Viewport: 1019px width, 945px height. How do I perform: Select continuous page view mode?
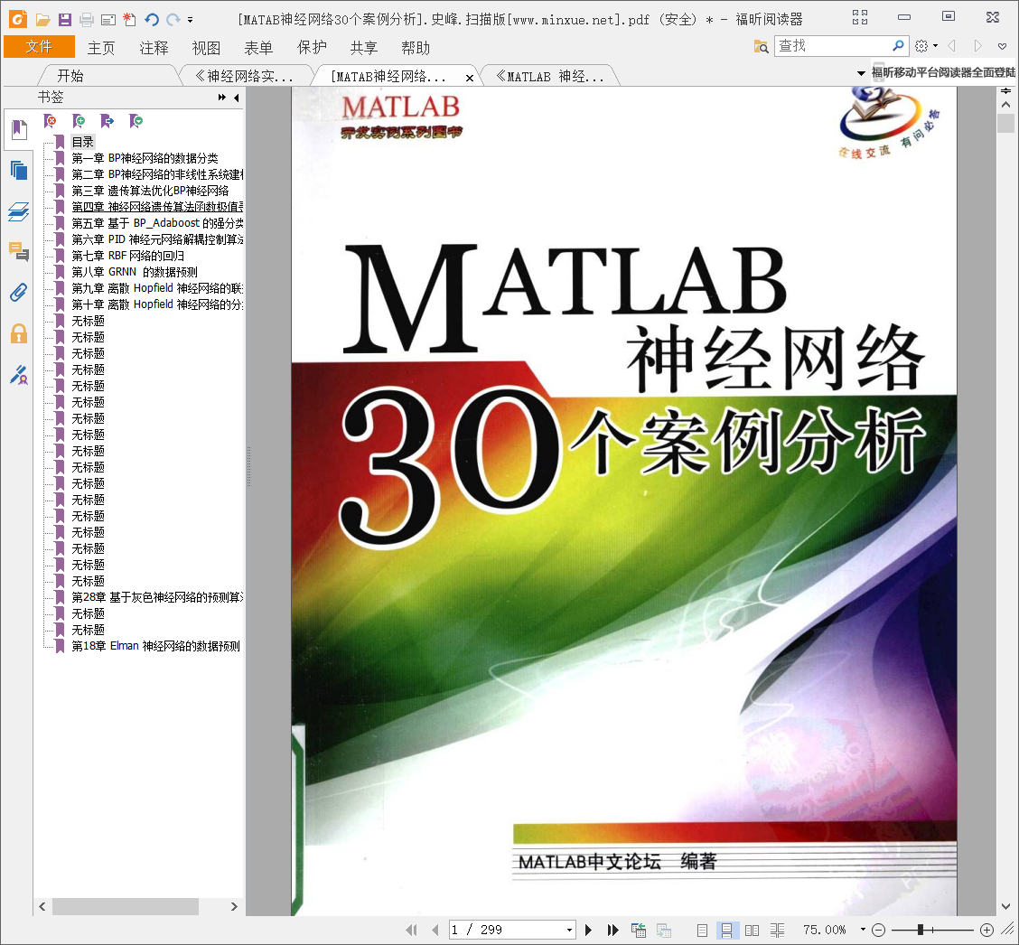pos(726,930)
